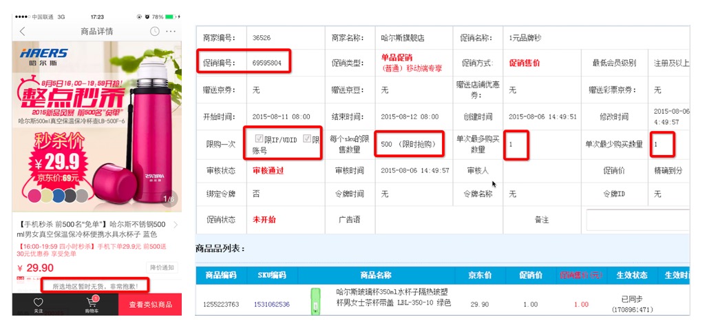Toggle the 限账号 checkbox

coord(307,139)
